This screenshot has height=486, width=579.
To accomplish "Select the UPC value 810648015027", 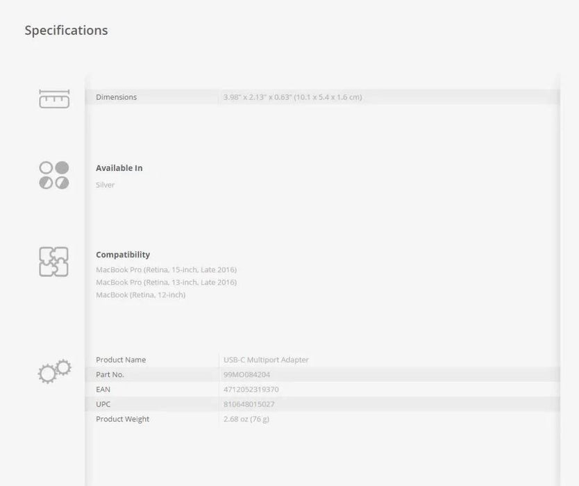I will pos(249,404).
